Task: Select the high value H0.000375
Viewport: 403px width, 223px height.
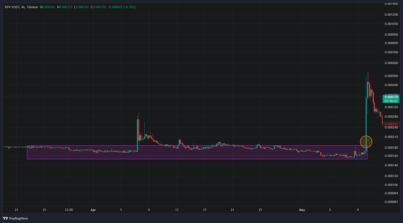Action: coord(64,7)
